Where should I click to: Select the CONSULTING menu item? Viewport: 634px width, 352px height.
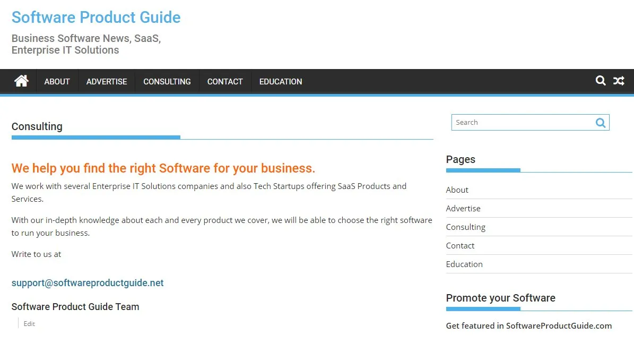click(x=167, y=81)
